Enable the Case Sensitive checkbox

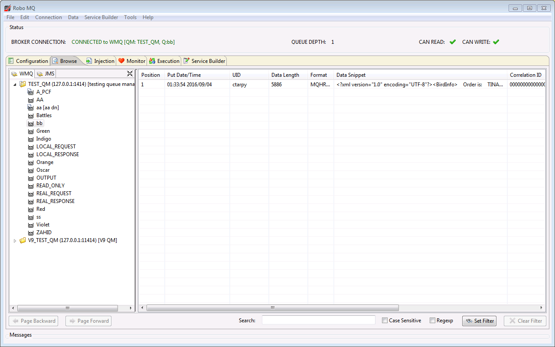click(x=385, y=321)
